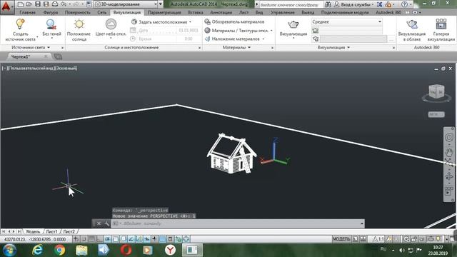This screenshot has height=257, width=457.
Task: Switch to the Вставка ribbon tab
Action: click(196, 13)
